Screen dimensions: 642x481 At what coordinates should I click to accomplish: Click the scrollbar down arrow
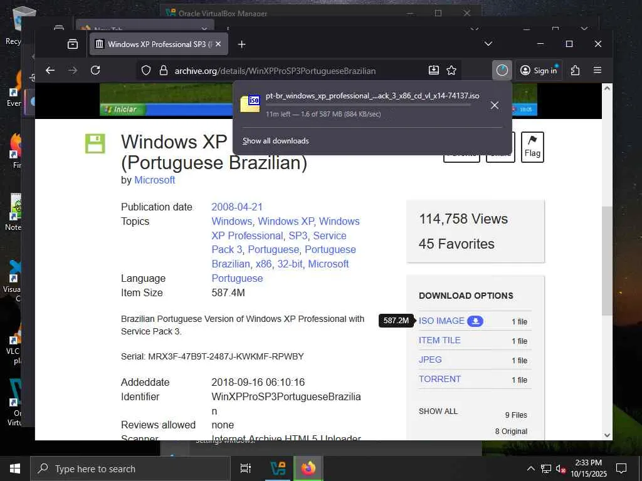(607, 435)
